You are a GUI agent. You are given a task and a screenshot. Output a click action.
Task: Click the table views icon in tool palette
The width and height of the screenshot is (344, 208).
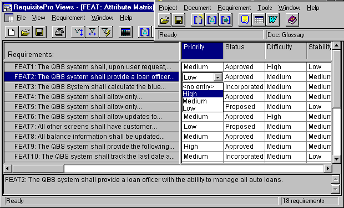tap(259, 20)
